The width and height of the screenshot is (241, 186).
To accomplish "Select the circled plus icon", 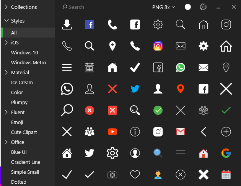I will [226, 132].
